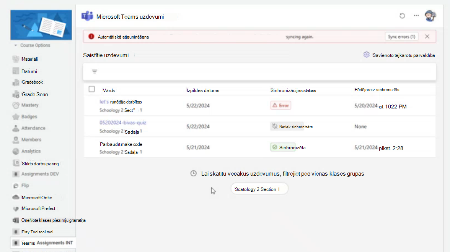
Task: Click the Error status badge
Action: click(x=281, y=105)
